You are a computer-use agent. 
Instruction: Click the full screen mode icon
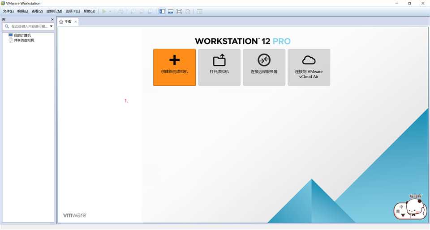coord(179,12)
